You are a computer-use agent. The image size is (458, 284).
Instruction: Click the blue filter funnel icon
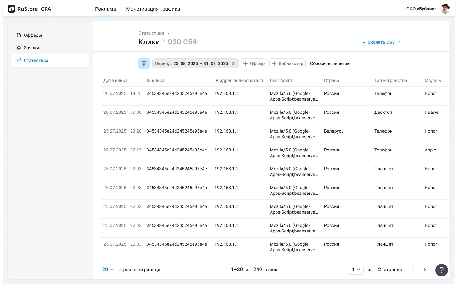tap(144, 63)
